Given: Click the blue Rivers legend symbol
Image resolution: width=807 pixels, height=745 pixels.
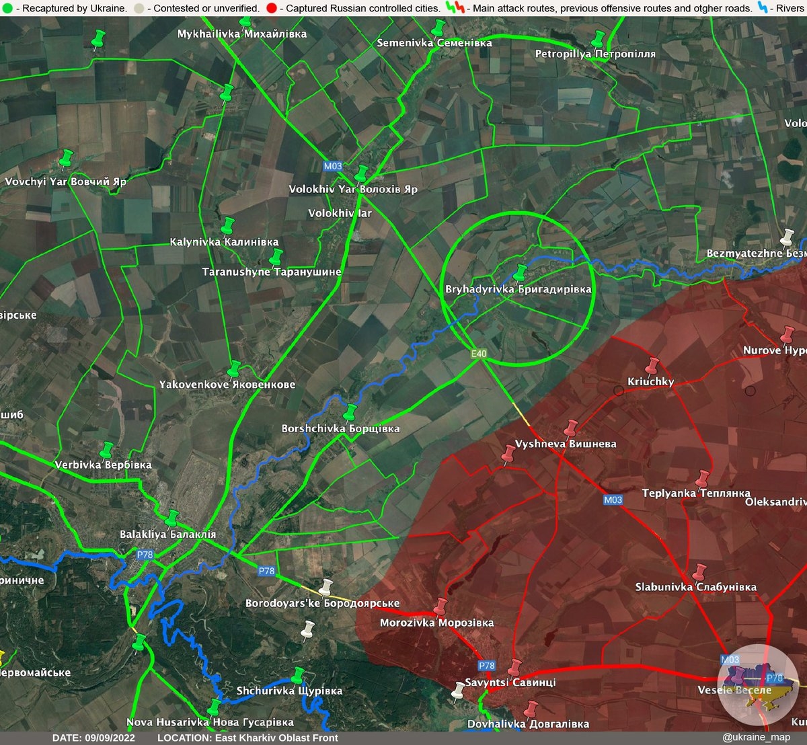Looking at the screenshot, I should point(761,8).
